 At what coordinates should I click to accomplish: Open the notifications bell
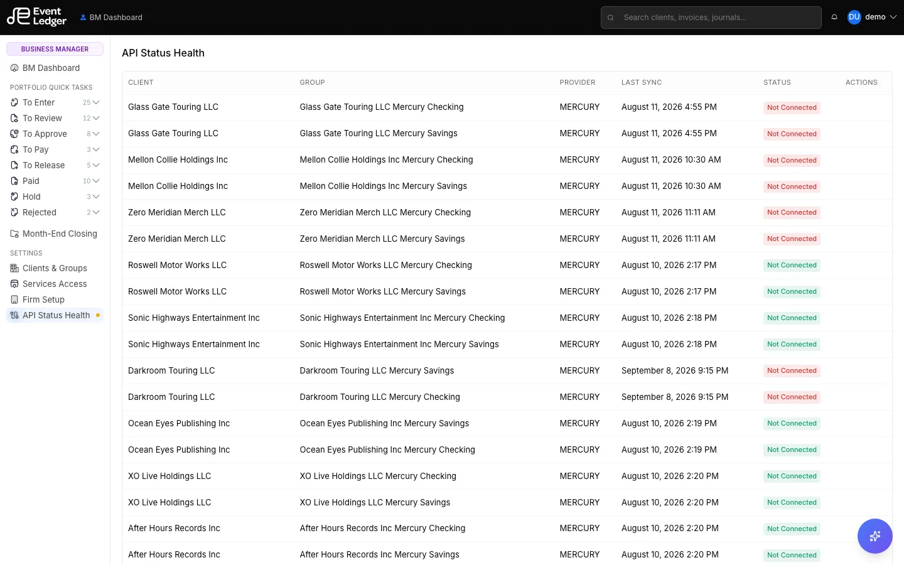(x=834, y=17)
